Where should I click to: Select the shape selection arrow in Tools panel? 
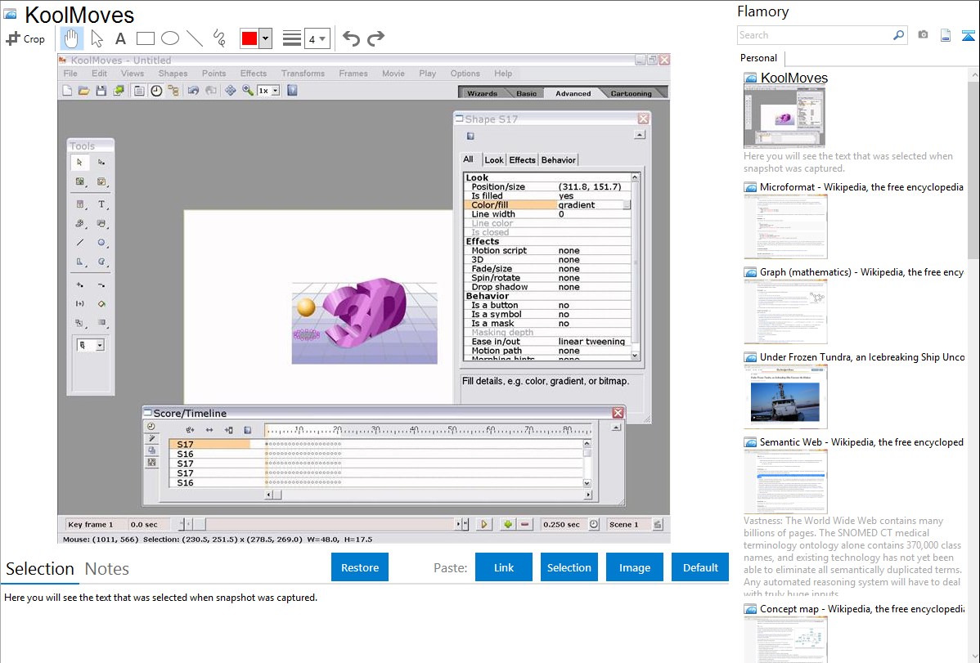point(79,163)
